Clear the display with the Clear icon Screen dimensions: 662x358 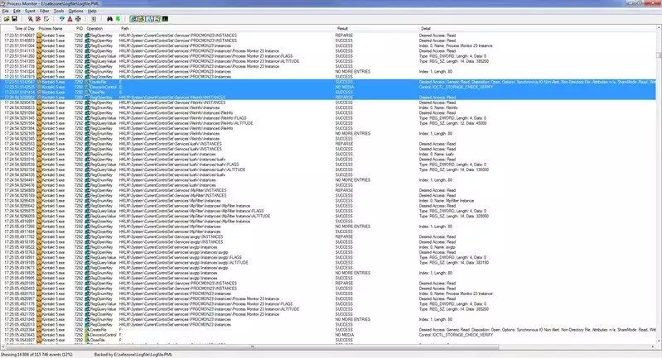[46, 19]
